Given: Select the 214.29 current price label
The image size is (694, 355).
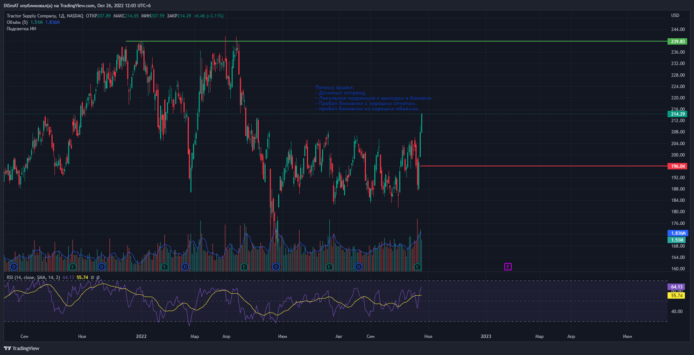Looking at the screenshot, I should pyautogui.click(x=677, y=114).
